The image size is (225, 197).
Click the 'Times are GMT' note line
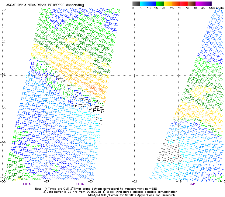point(96,189)
